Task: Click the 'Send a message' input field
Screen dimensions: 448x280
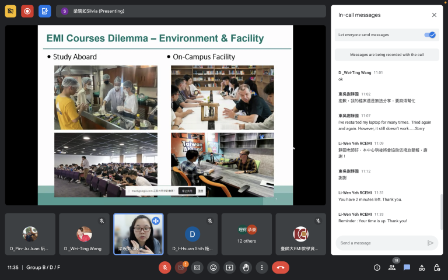Action: pos(380,243)
